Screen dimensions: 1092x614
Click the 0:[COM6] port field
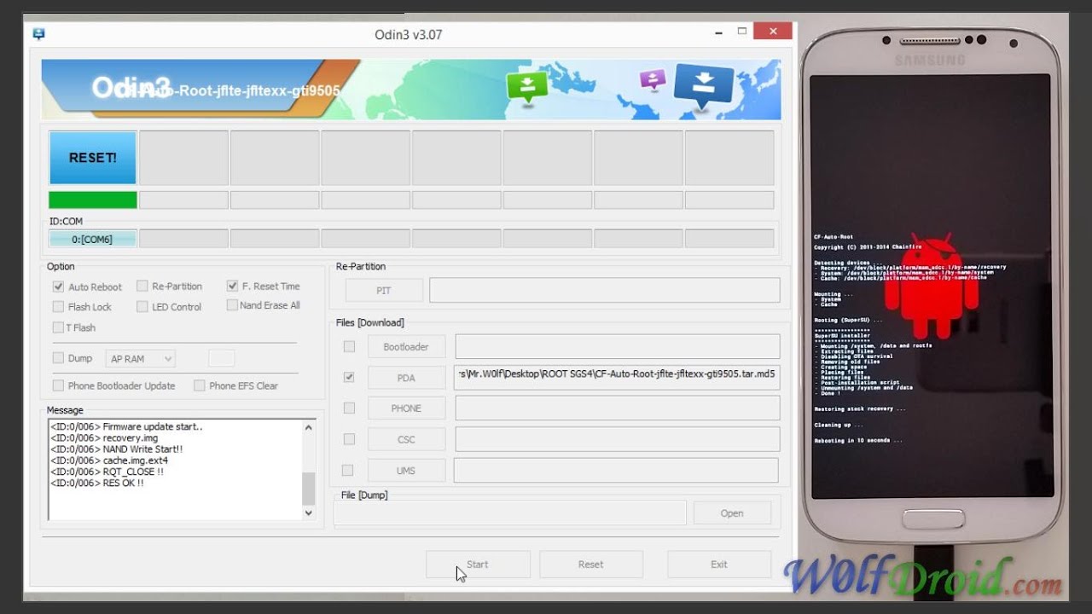click(93, 239)
